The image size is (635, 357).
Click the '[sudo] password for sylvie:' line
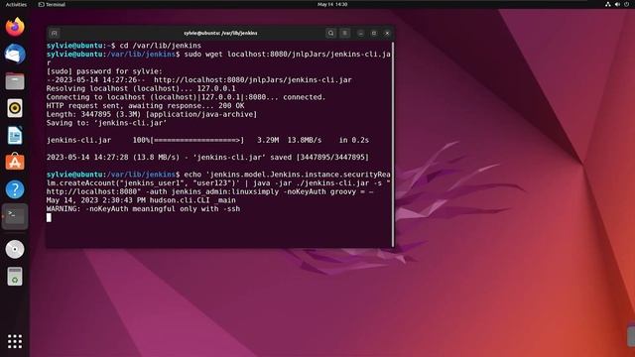(104, 71)
